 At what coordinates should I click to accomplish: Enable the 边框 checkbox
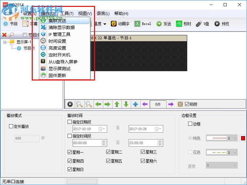click(190, 124)
